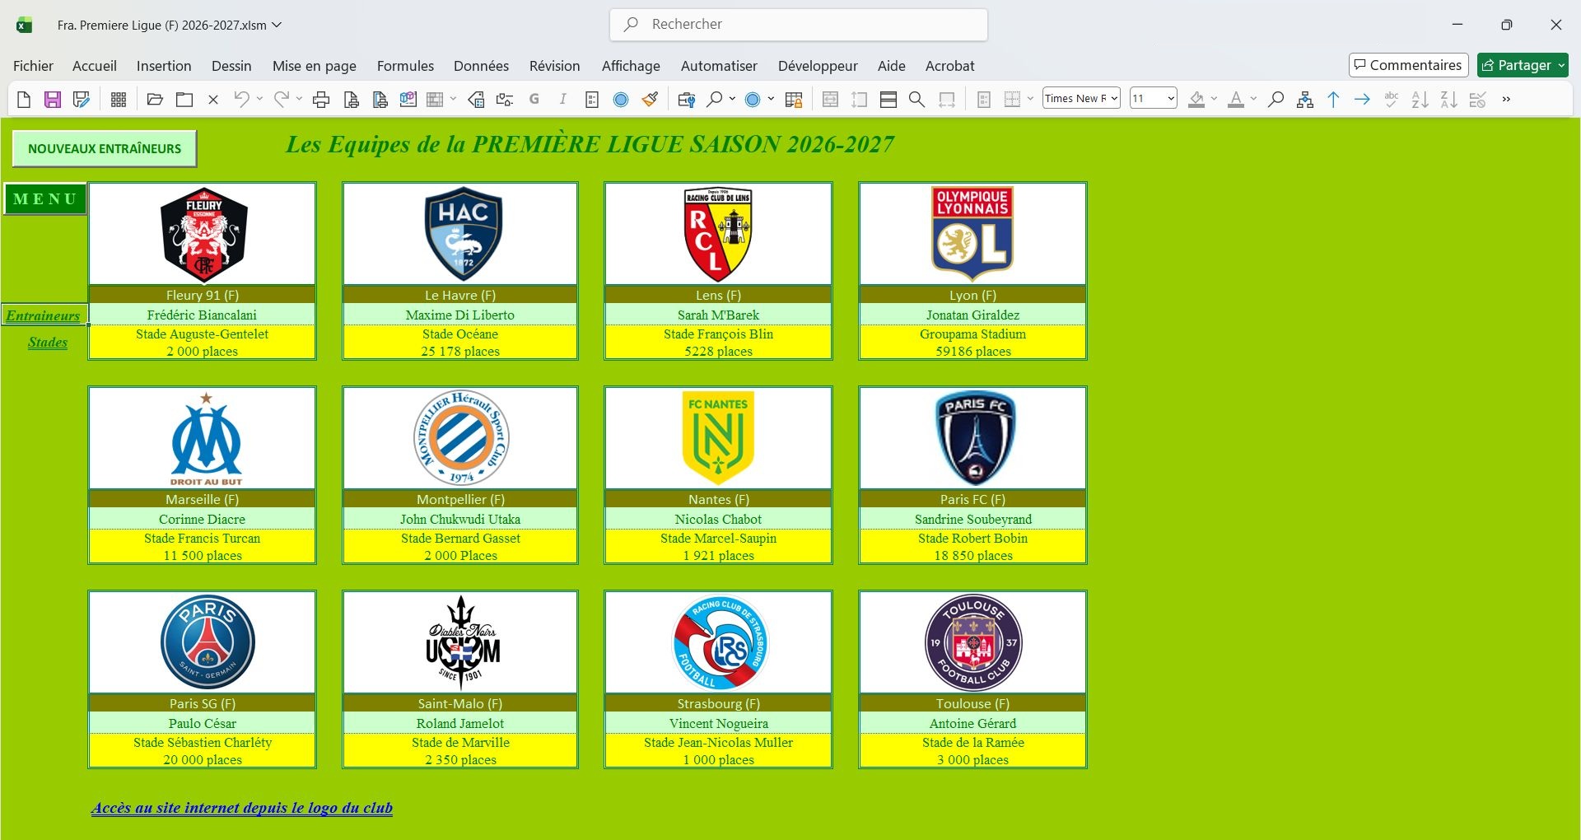
Task: Open the Commentaires pane
Action: (1409, 65)
